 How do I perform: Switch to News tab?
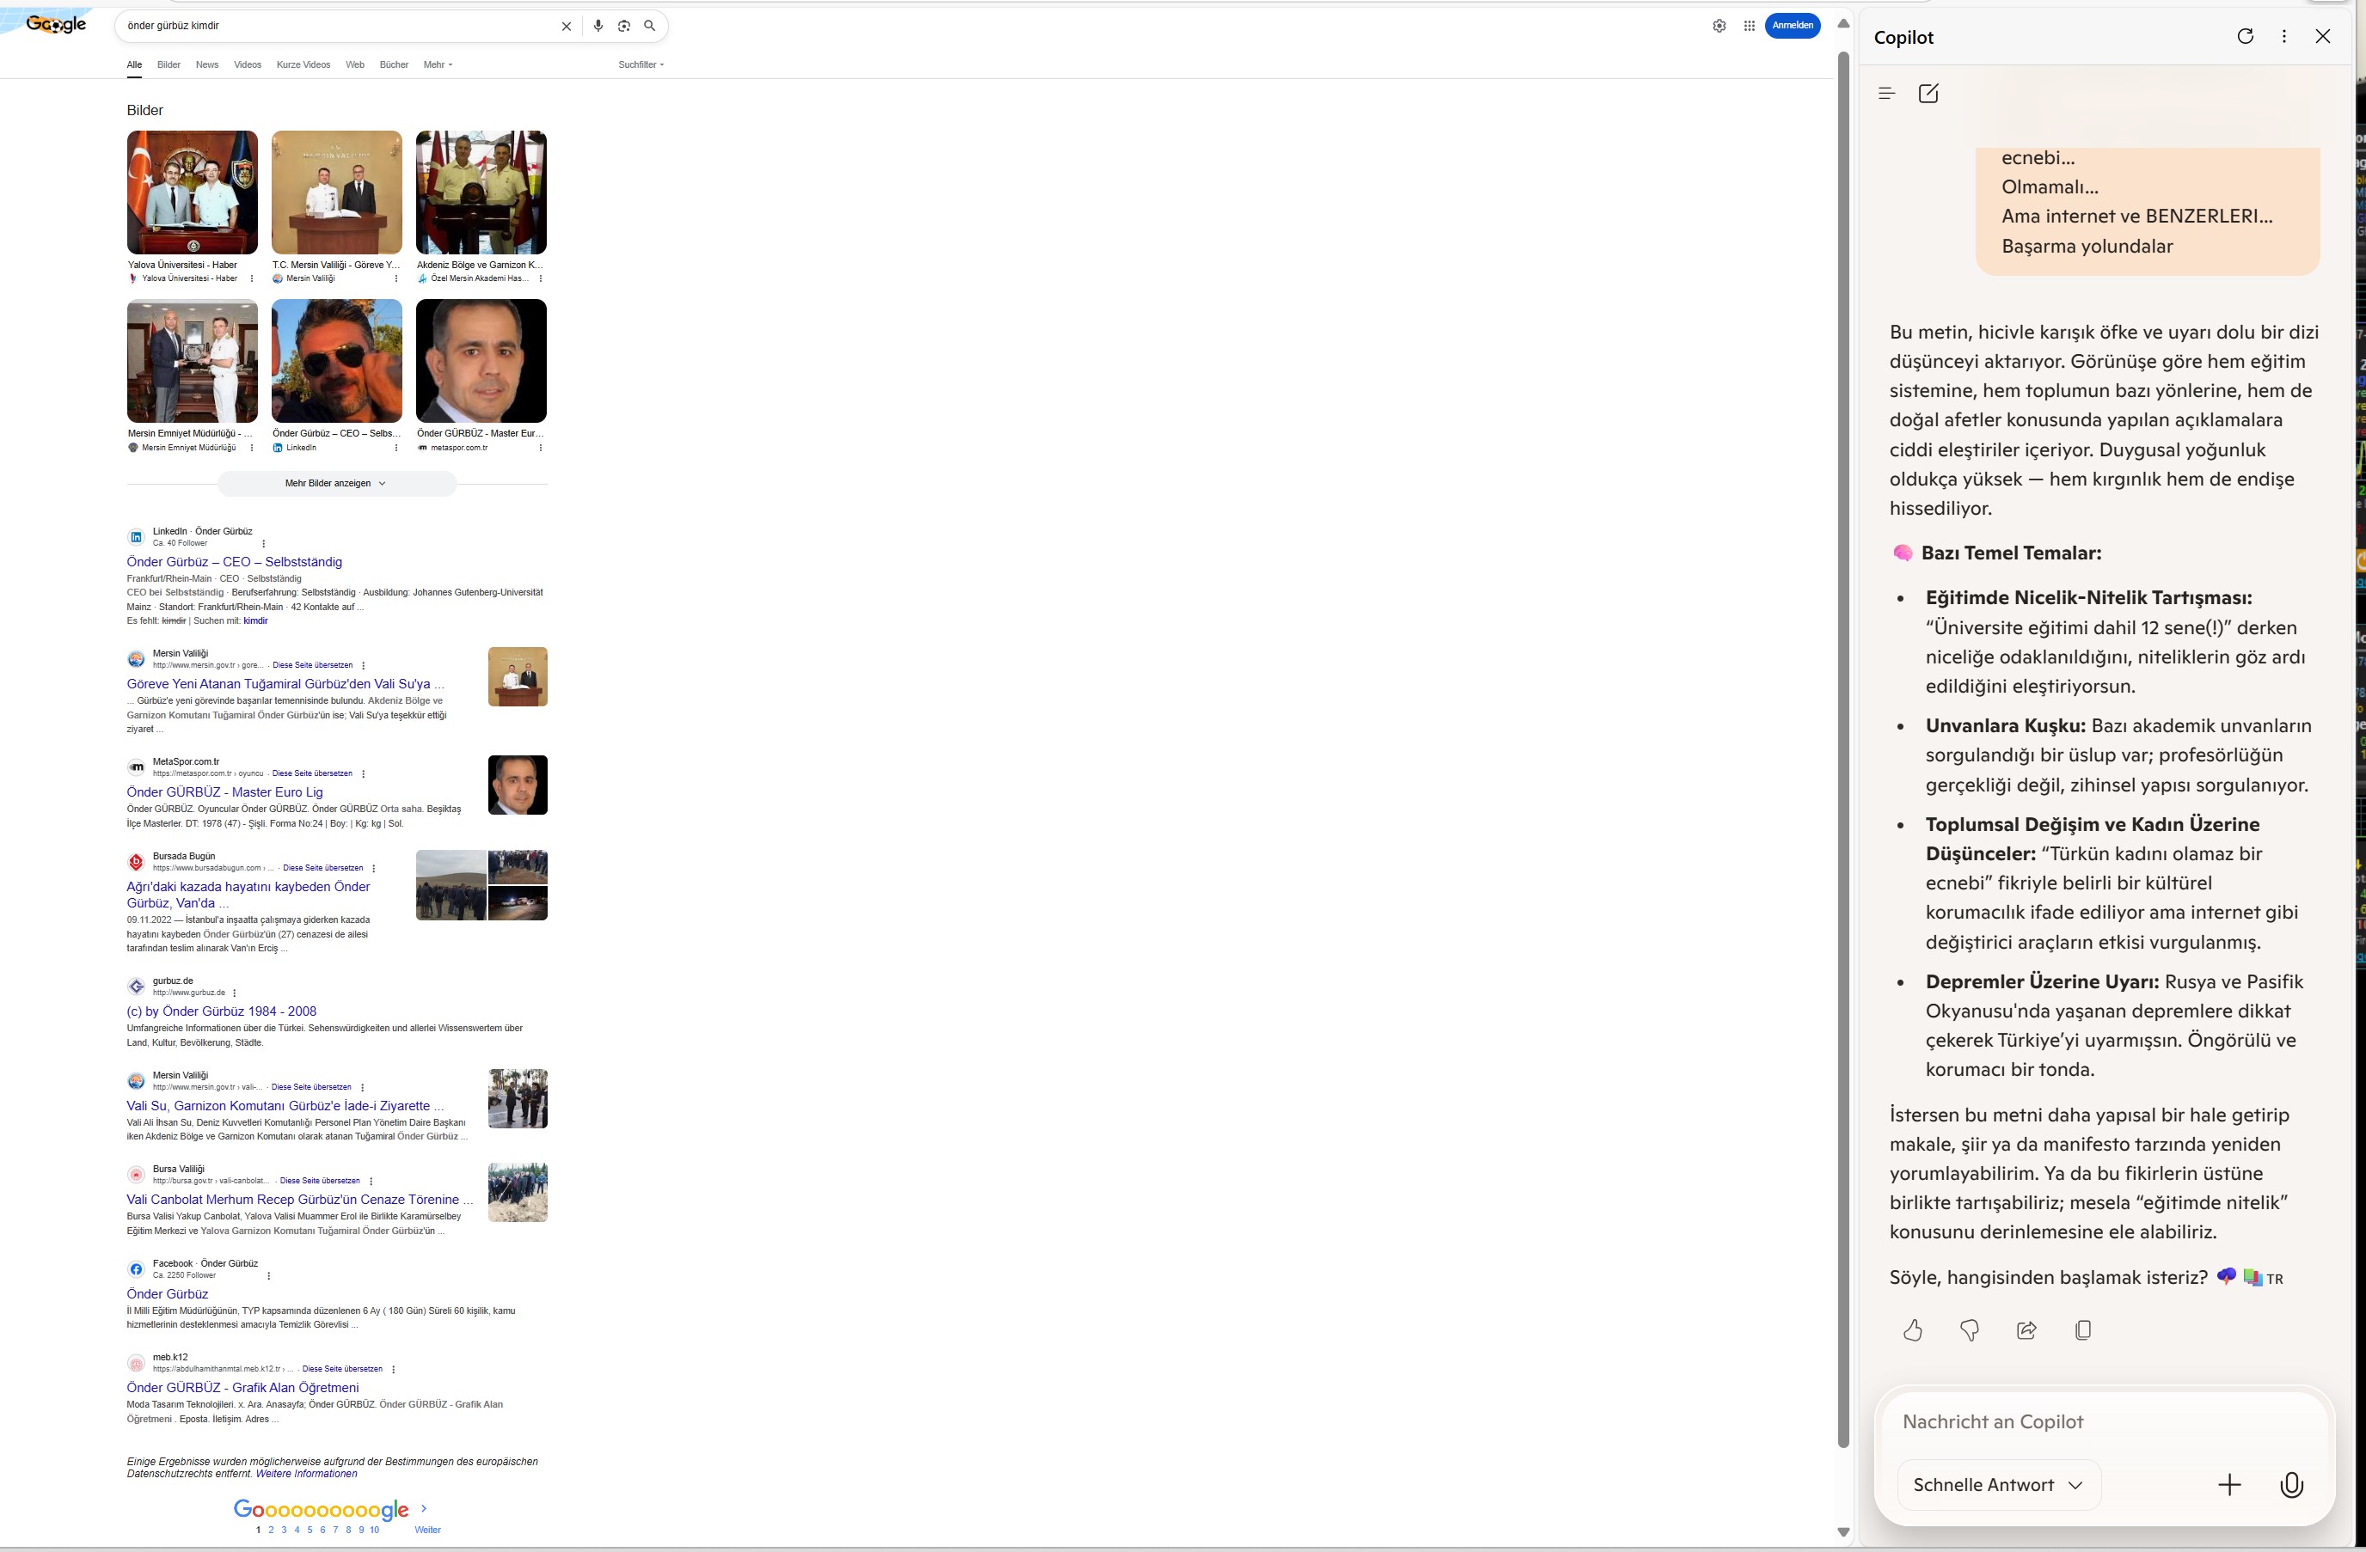point(207,64)
